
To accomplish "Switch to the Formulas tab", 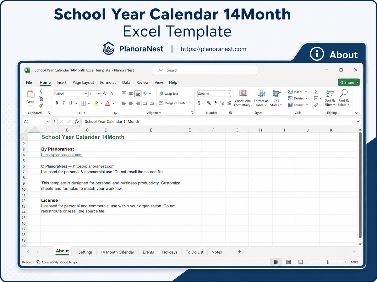I will pos(108,82).
